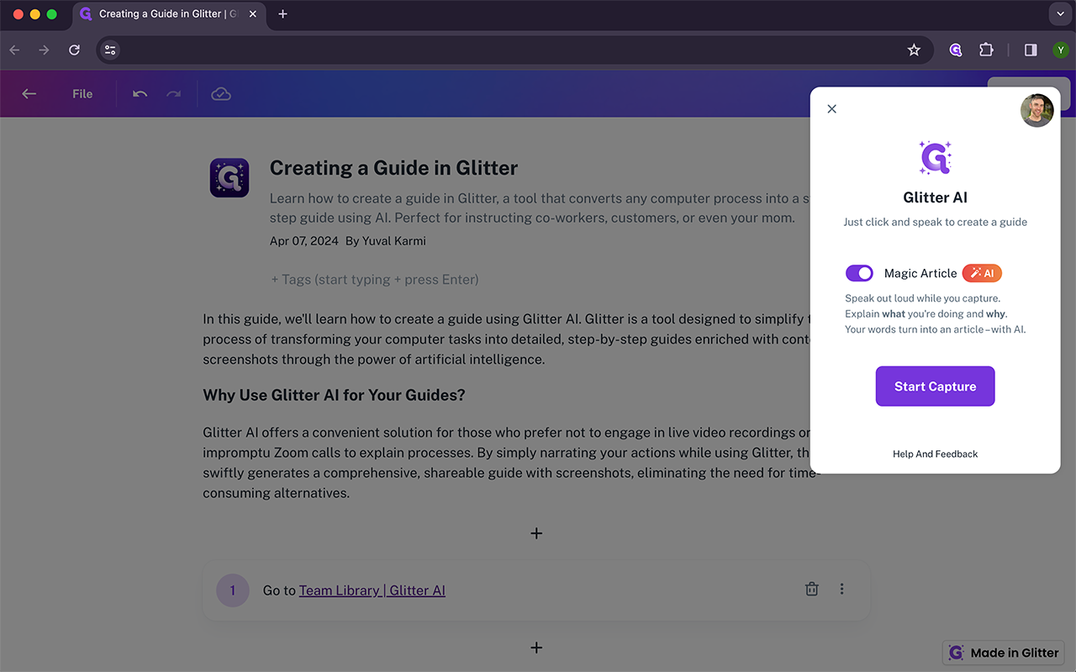The height and width of the screenshot is (672, 1076).
Task: Click the By Yuval Karmi author text
Action: 386,241
